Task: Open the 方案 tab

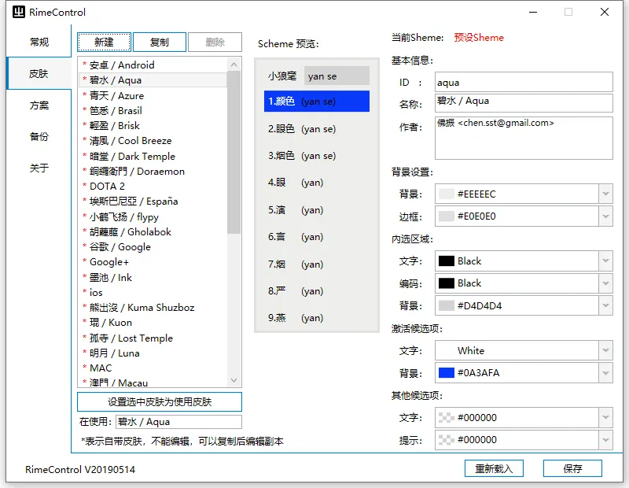Action: [x=39, y=105]
